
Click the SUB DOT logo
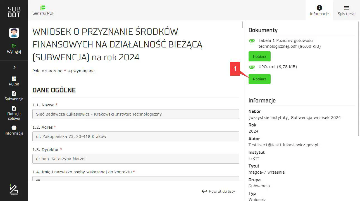coord(14,12)
